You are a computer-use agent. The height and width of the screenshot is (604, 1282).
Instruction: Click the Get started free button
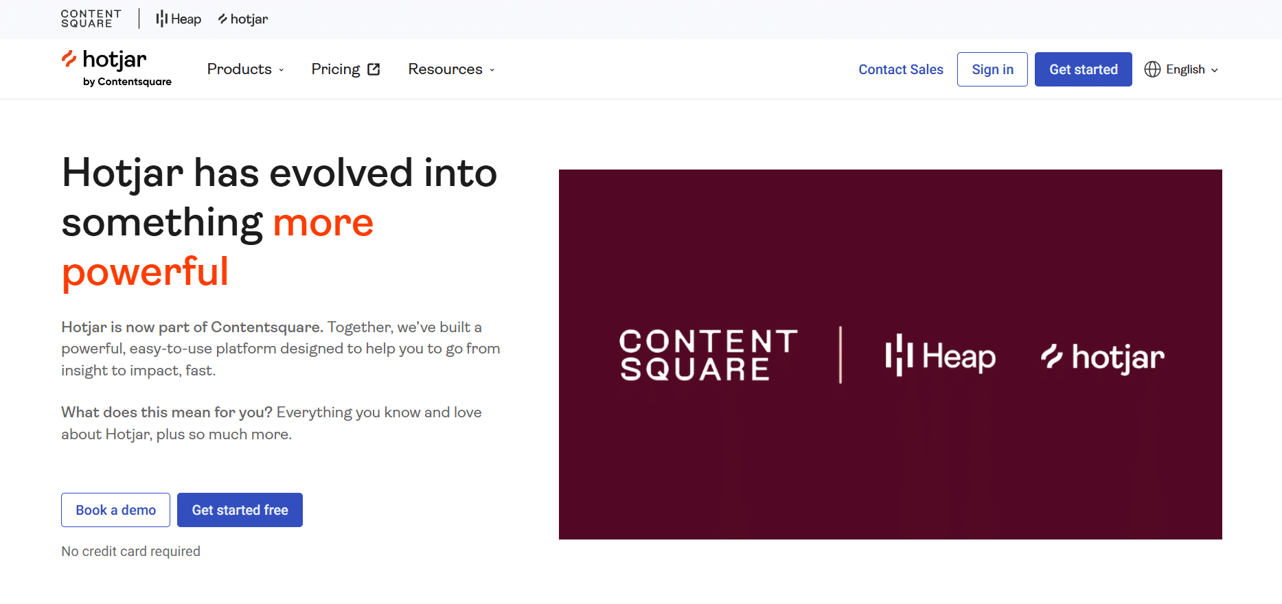pos(240,510)
